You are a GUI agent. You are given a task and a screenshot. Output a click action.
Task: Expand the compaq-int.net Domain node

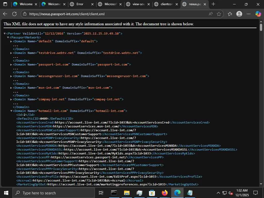tap(11, 99)
